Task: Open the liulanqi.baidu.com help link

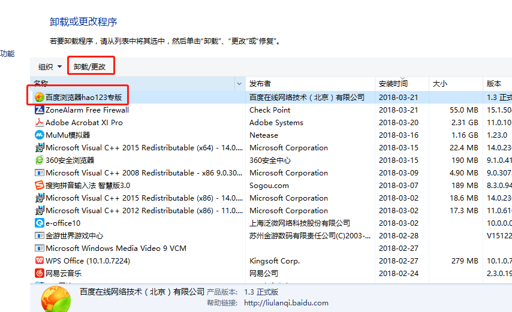Action: (287, 303)
